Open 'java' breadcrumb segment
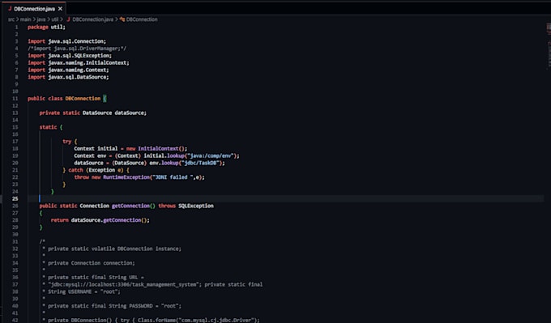 41,19
